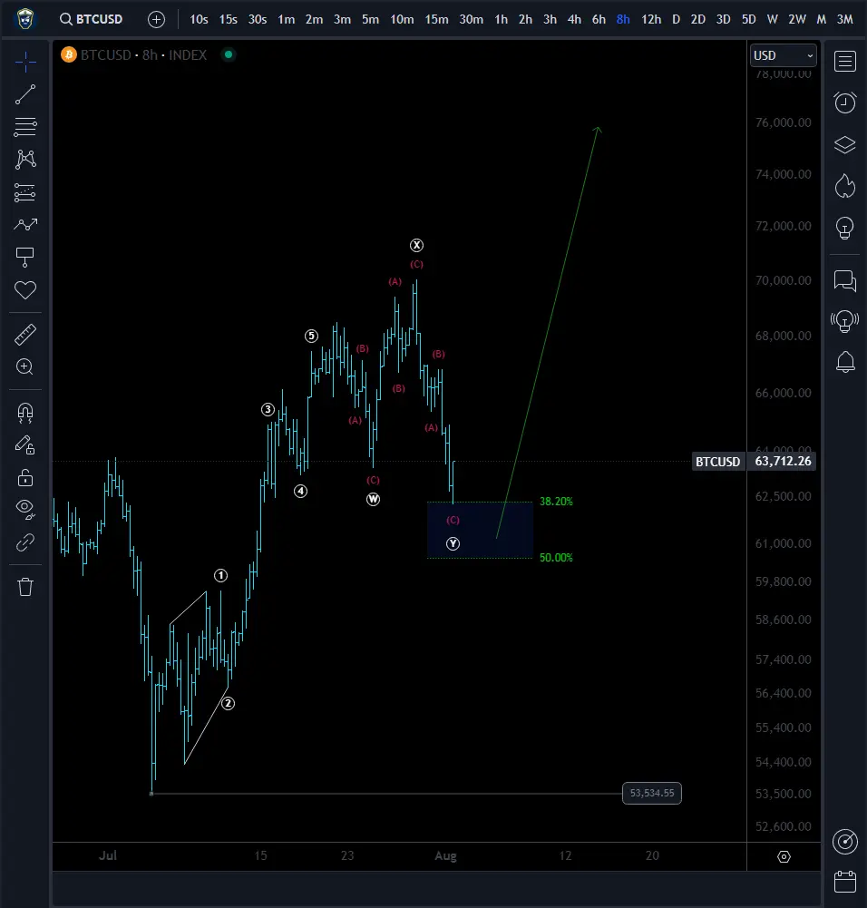Open the ideas lightbulb panel
The image size is (867, 908).
[x=845, y=228]
